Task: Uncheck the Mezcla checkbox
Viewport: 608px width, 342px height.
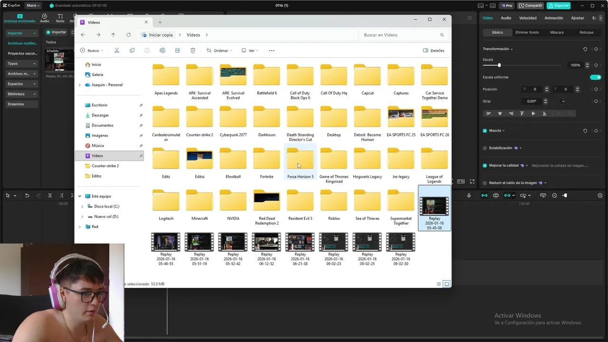Action: click(x=485, y=131)
